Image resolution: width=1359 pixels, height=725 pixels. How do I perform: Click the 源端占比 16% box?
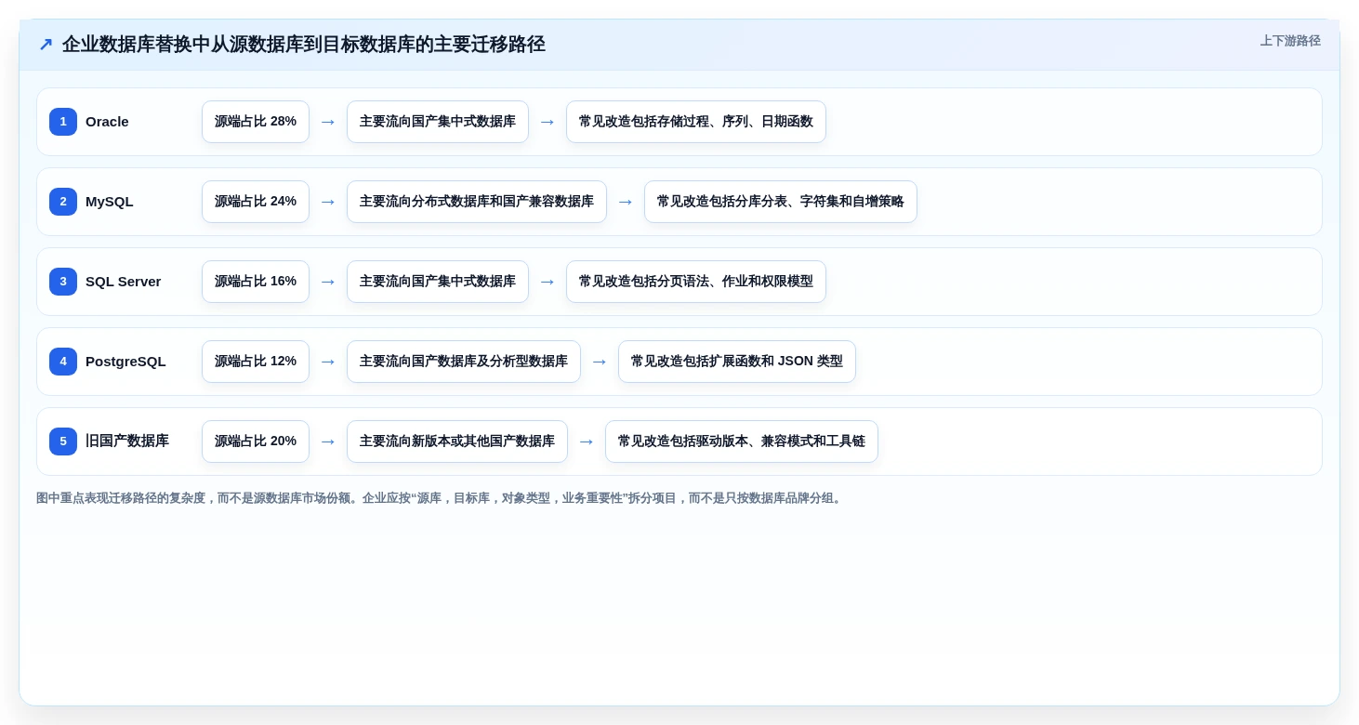click(256, 282)
